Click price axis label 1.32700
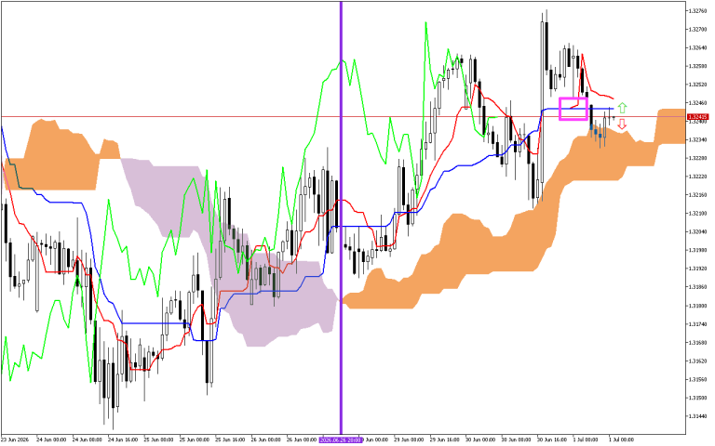Viewport: 715px width, 446px height. point(697,29)
